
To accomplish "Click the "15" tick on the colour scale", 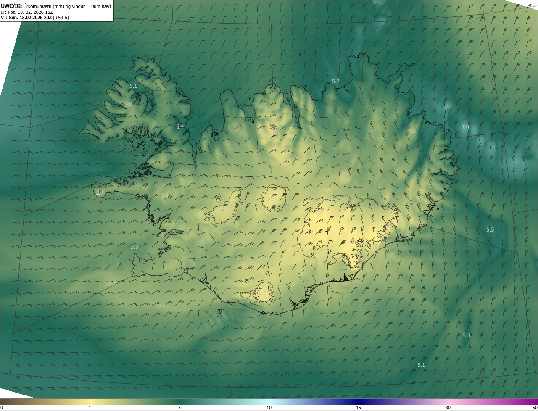I will [359, 408].
